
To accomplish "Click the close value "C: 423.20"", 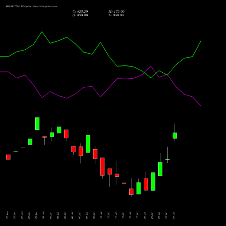I will (x=80, y=12).
